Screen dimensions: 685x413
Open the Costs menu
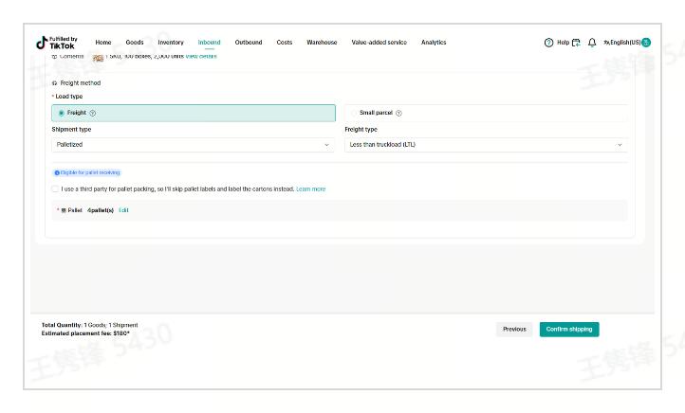tap(285, 43)
